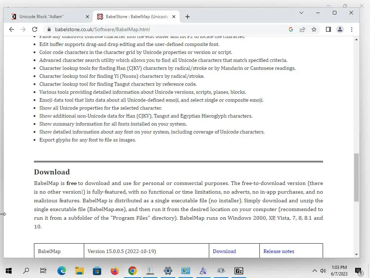The width and height of the screenshot is (370, 278).
Task: Open the BabelMap Release notes link
Action: [x=279, y=251]
